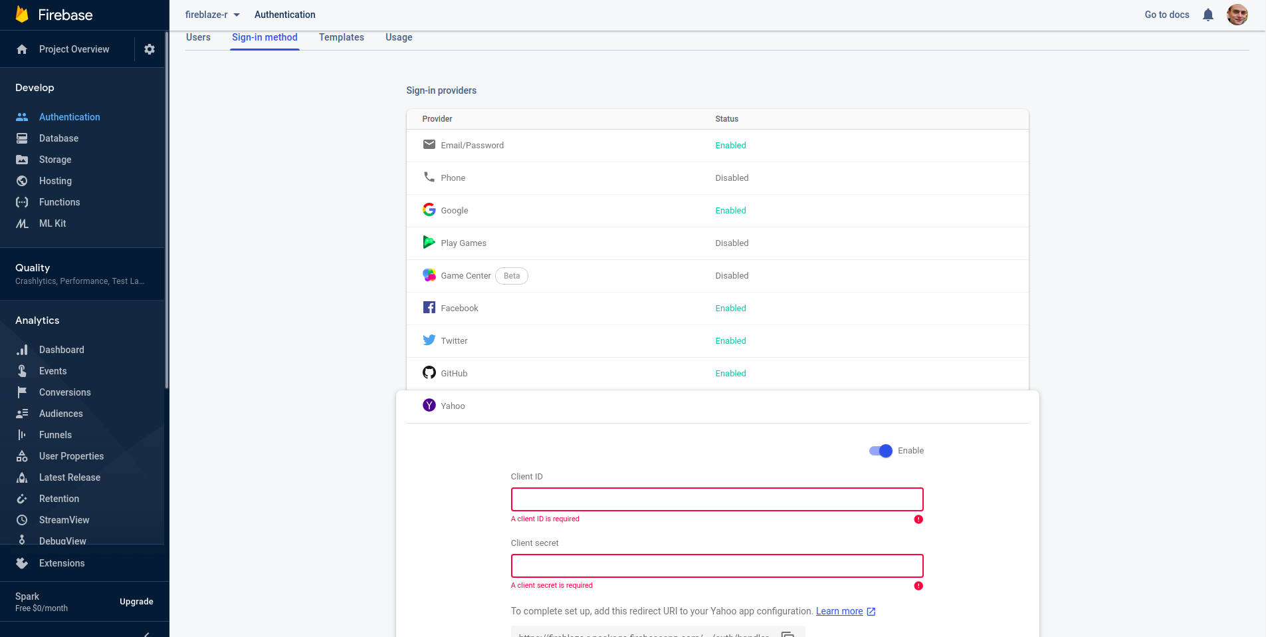Click the Twitter Enabled status
1266x637 pixels.
pyautogui.click(x=730, y=341)
